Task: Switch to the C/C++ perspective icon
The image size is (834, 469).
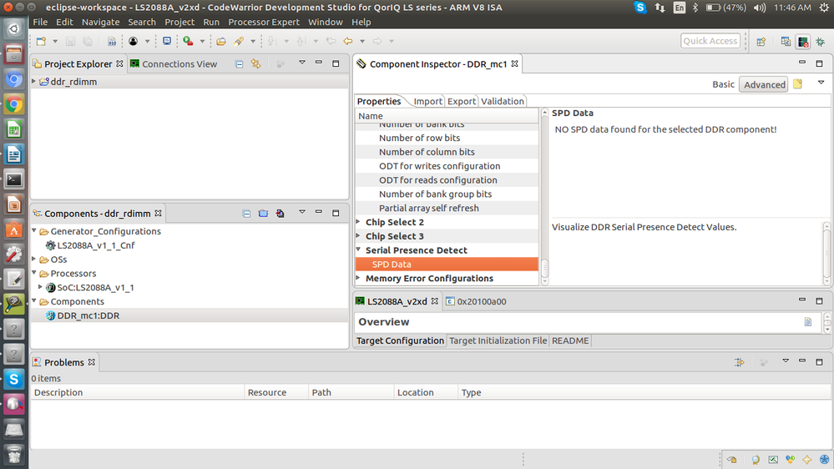Action: pyautogui.click(x=786, y=42)
